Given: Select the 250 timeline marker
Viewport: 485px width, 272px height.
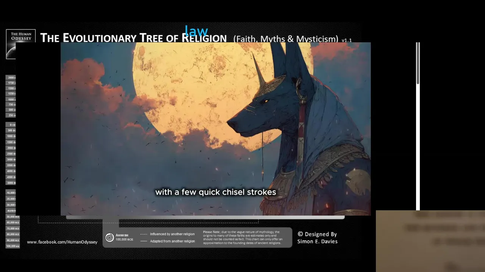Looking at the screenshot, I should point(11,115).
